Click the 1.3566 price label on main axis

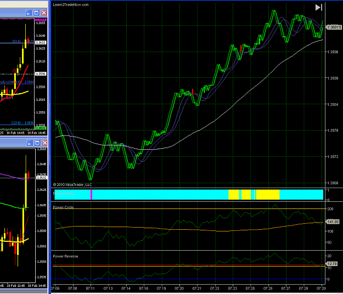pyautogui.click(x=333, y=183)
